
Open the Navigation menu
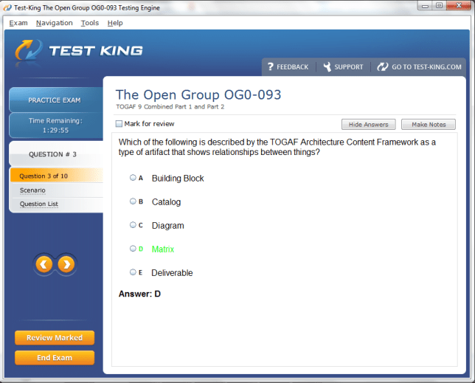(x=55, y=23)
